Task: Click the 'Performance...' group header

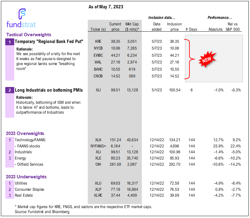Action: (x=220, y=18)
